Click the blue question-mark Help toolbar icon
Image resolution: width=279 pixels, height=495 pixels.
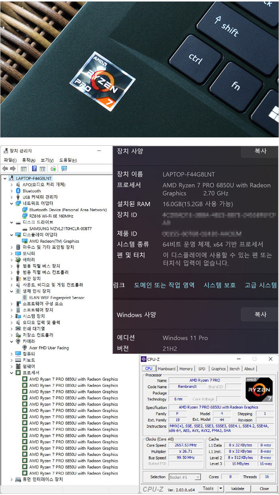tap(35, 168)
